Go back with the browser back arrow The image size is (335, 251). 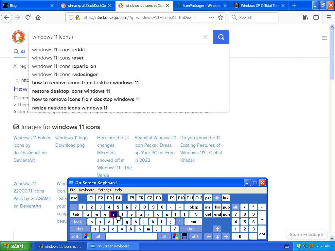[7, 17]
